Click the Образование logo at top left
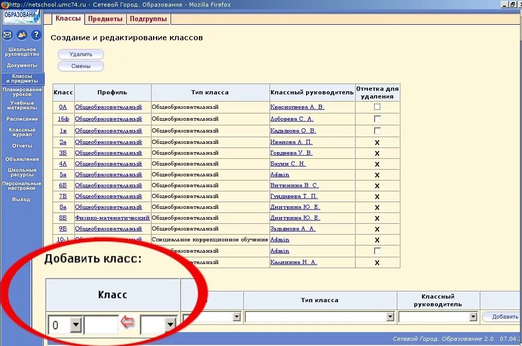 pos(22,17)
